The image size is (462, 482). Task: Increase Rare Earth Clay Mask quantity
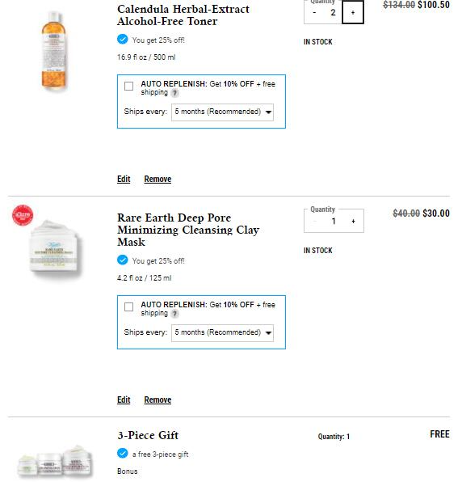point(353,221)
